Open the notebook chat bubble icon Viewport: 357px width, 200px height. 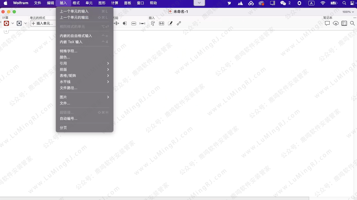click(x=327, y=23)
